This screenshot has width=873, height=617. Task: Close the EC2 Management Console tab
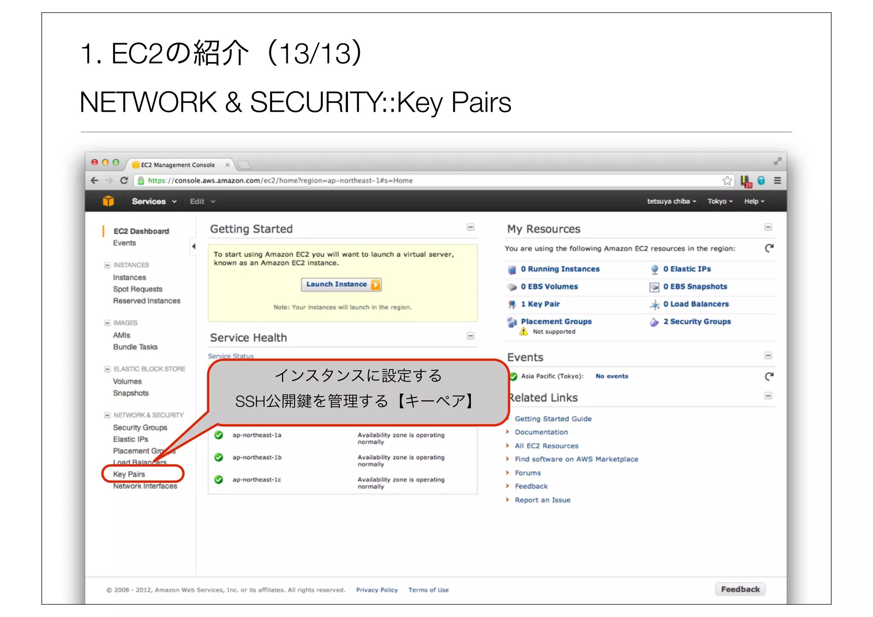228,165
